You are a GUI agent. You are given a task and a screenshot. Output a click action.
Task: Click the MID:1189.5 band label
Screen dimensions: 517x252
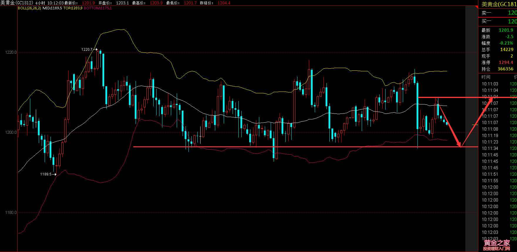pyautogui.click(x=52, y=8)
